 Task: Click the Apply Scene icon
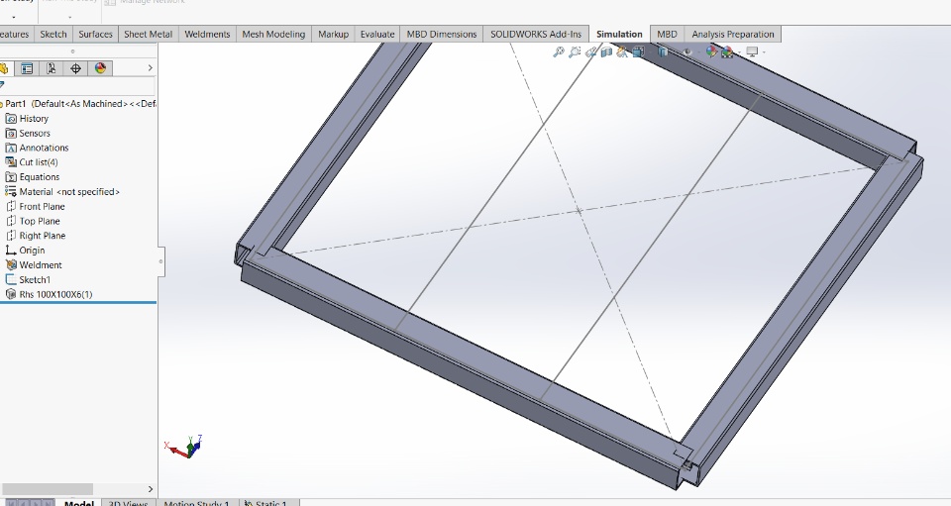tap(727, 52)
